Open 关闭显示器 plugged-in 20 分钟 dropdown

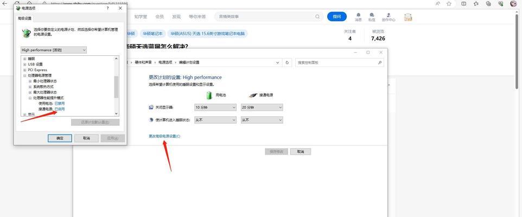[x=262, y=107]
